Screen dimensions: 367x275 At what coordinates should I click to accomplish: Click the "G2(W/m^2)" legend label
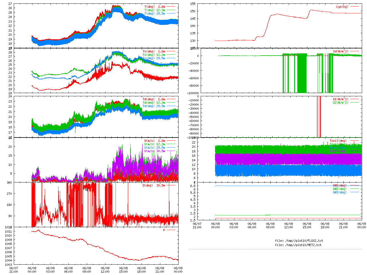point(341,103)
